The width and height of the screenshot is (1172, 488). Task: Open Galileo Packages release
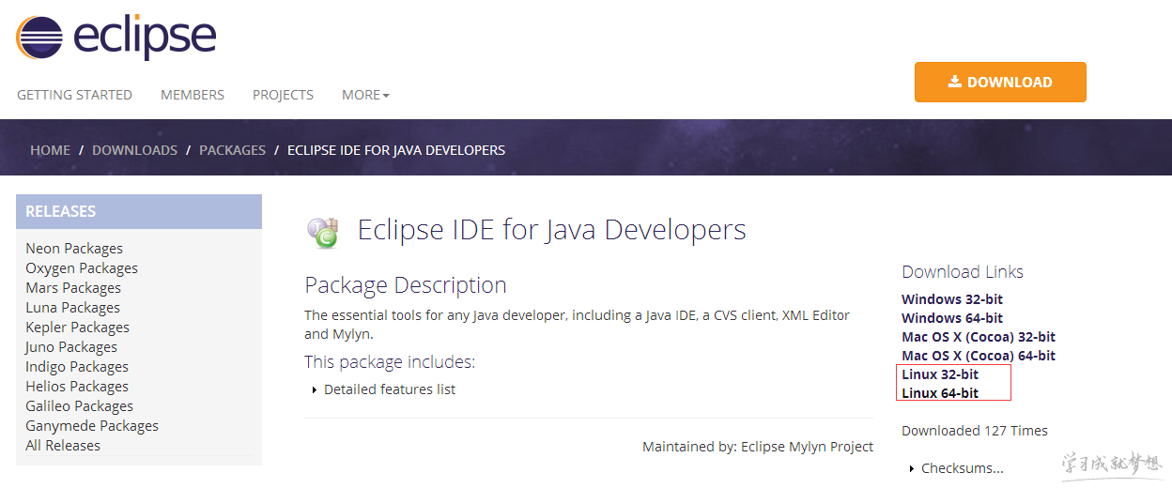(x=79, y=406)
